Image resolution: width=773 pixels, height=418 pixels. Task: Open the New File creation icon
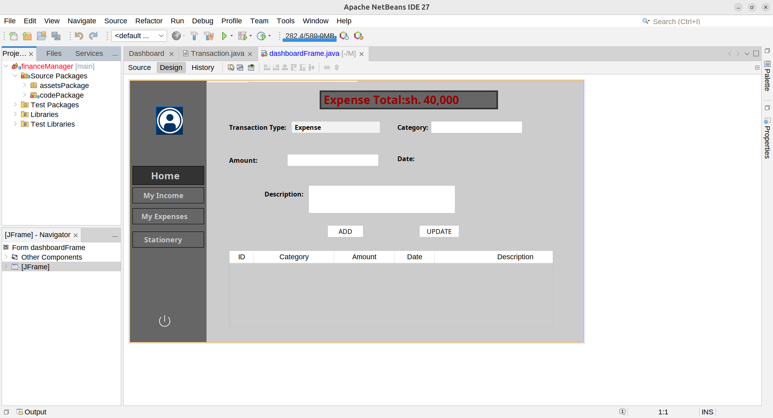pyautogui.click(x=13, y=36)
